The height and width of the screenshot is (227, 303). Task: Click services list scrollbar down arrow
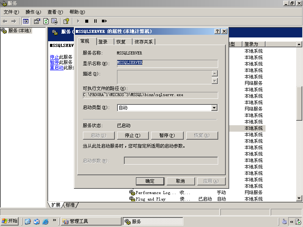point(299,198)
